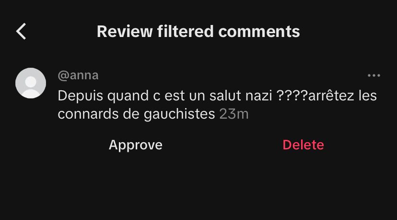Image resolution: width=397 pixels, height=220 pixels.
Task: Open the three-dot menu on anna's comment
Action: tap(374, 75)
